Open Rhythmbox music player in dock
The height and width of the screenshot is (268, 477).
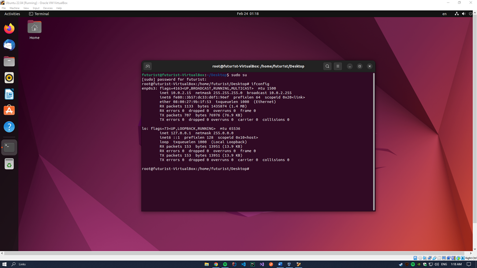point(9,78)
